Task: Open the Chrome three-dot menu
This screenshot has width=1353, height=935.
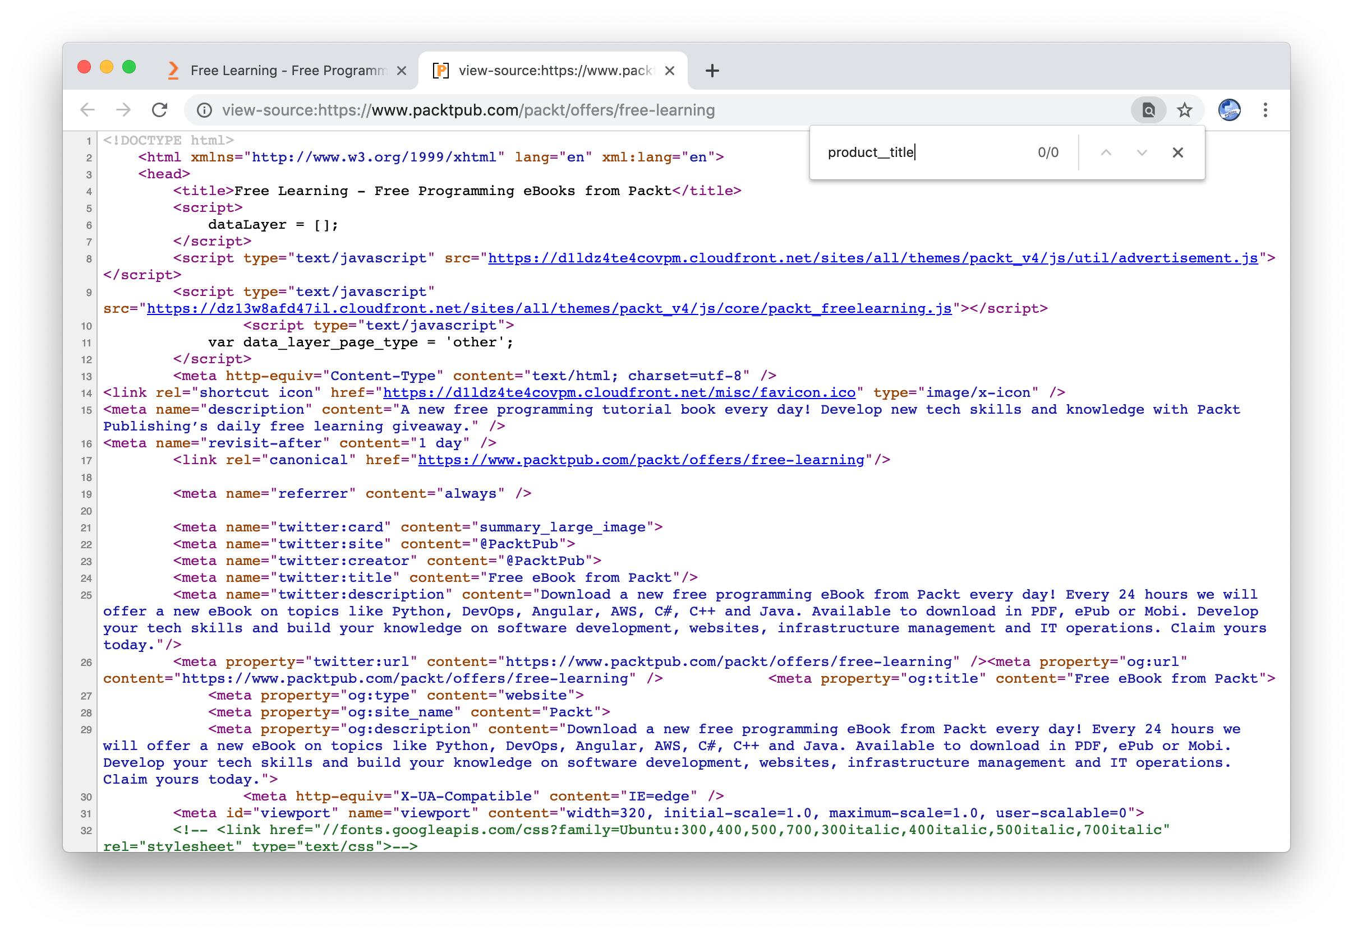Action: click(x=1265, y=109)
